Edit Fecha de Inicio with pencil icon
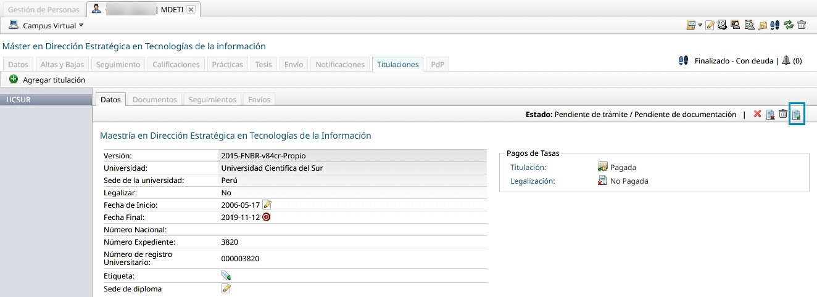 pos(267,205)
